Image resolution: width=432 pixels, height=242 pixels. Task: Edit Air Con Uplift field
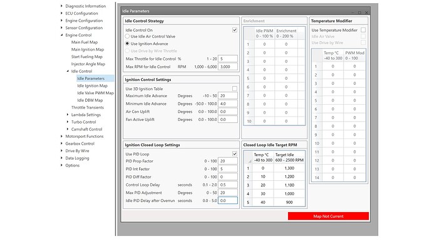(x=227, y=112)
